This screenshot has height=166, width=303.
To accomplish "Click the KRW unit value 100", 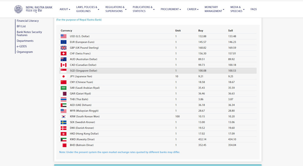I will 177,117.
